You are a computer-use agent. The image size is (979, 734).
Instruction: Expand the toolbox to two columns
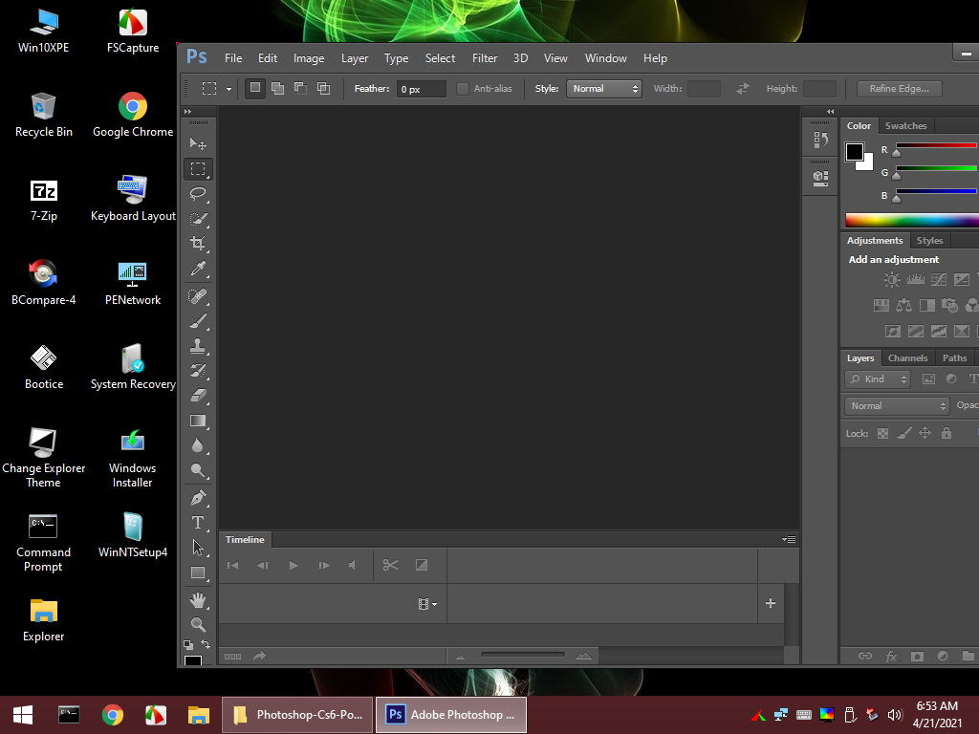(187, 111)
